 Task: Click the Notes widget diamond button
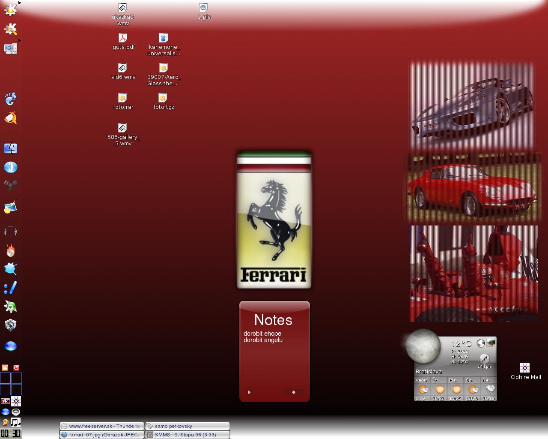(x=294, y=392)
